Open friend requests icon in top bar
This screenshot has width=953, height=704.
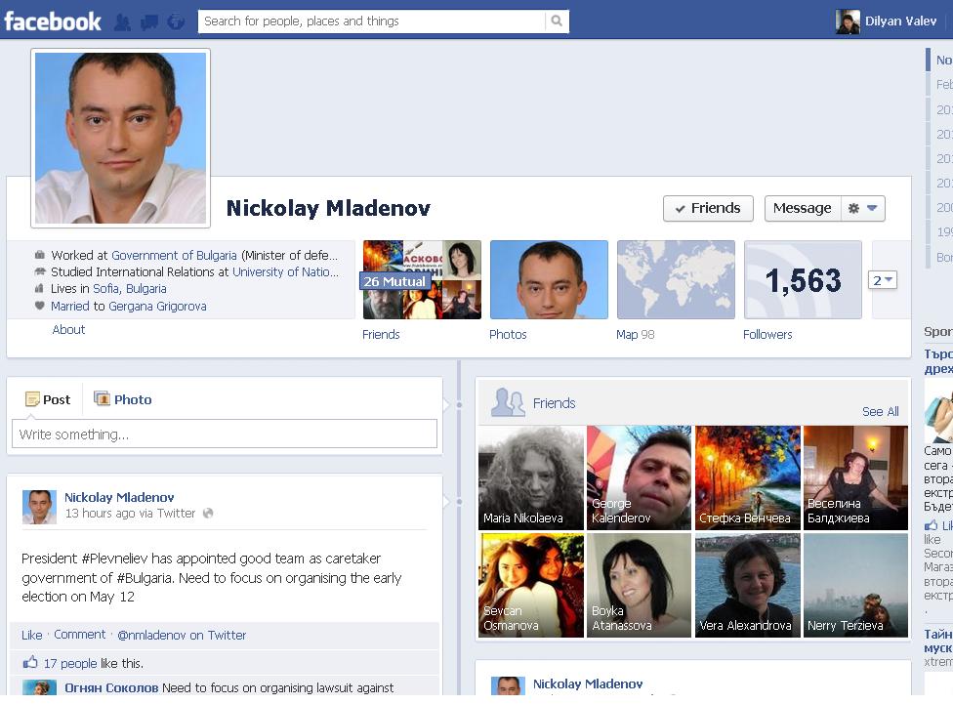122,21
